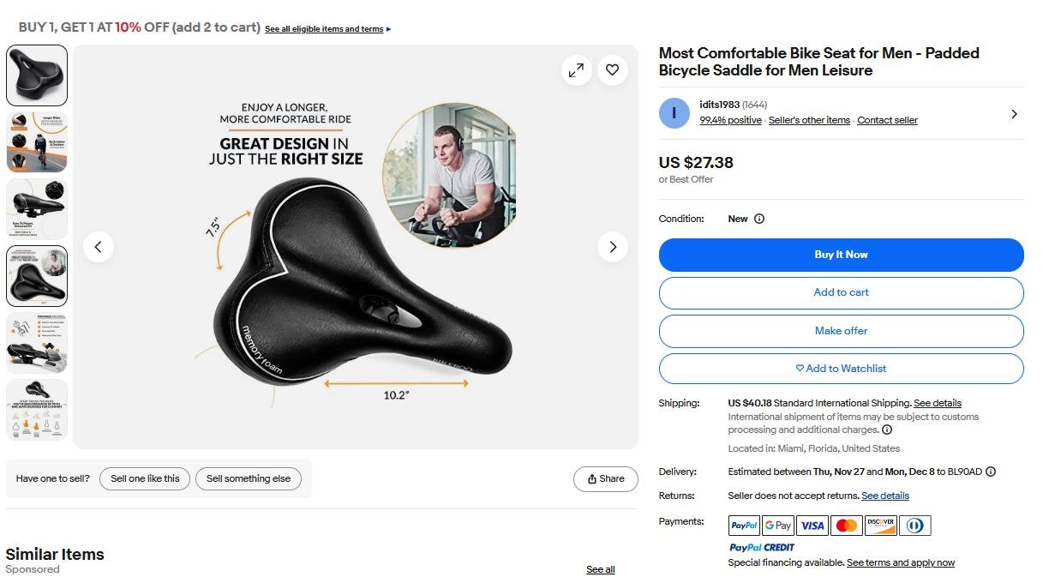
Task: Click the Make offer button
Action: click(841, 331)
